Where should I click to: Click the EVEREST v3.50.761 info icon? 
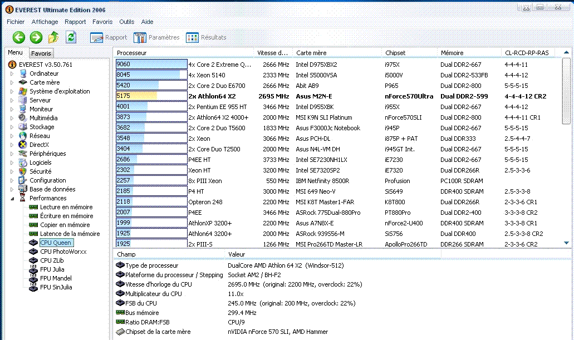point(12,65)
